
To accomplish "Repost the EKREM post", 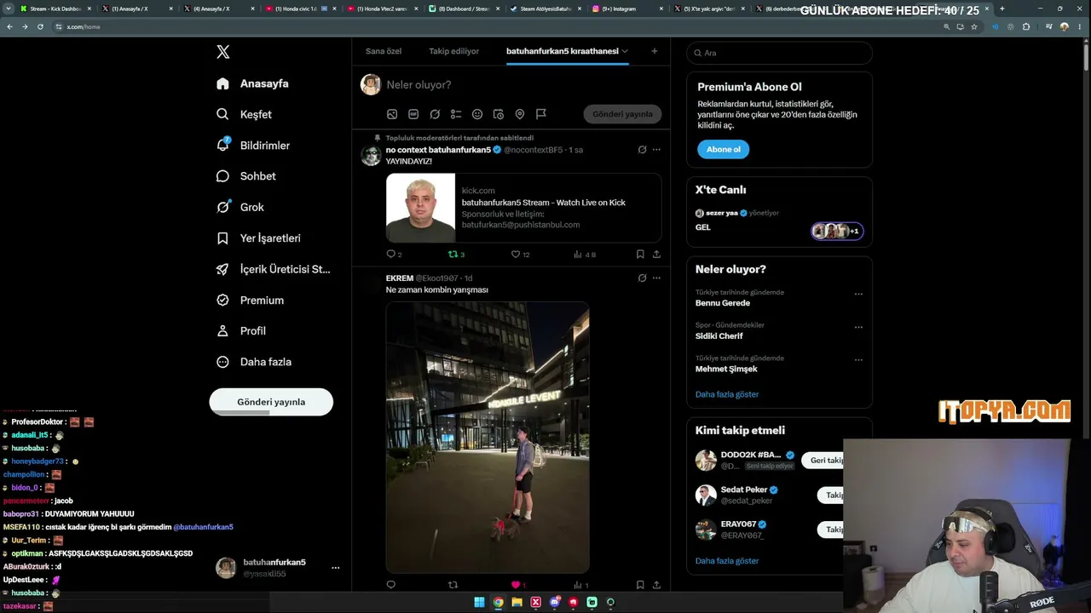I will click(453, 585).
